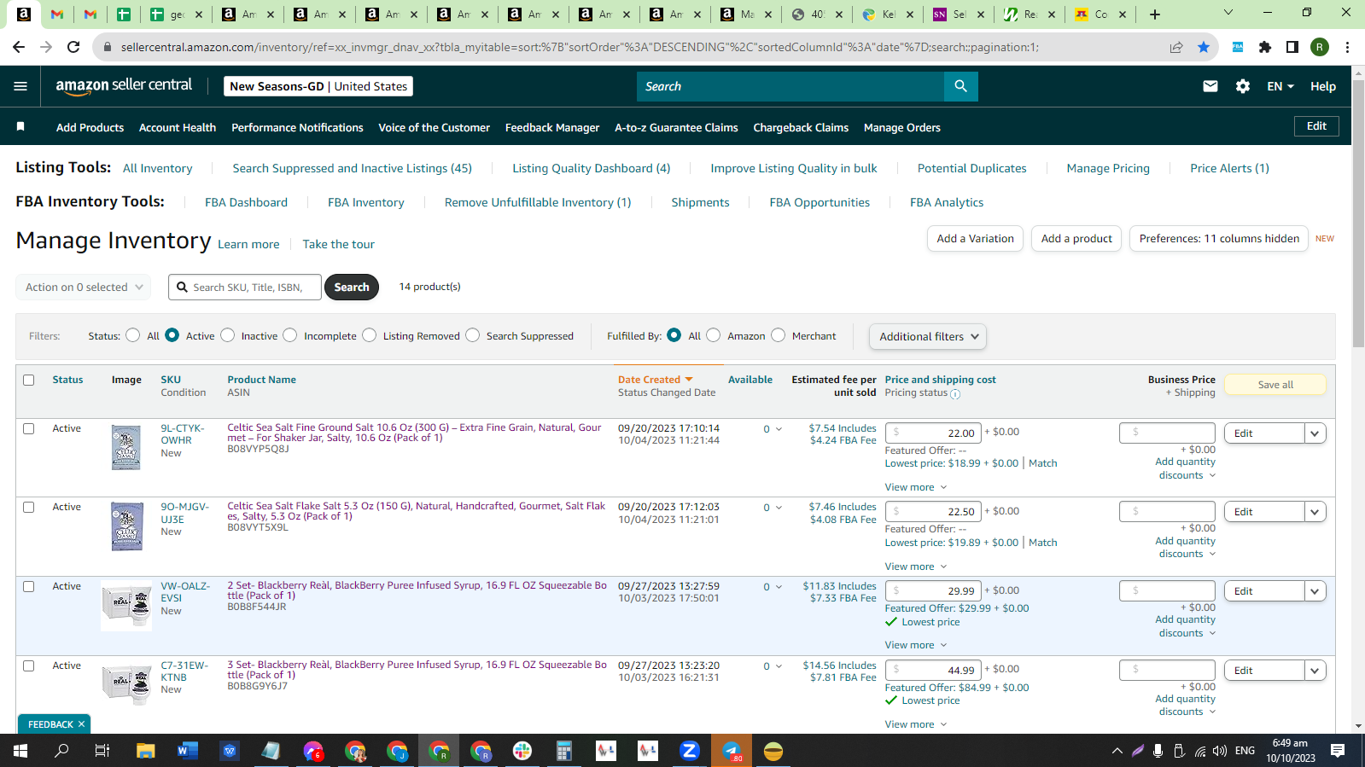The width and height of the screenshot is (1365, 767).
Task: Open Add Products in navigation bar
Action: (x=90, y=127)
